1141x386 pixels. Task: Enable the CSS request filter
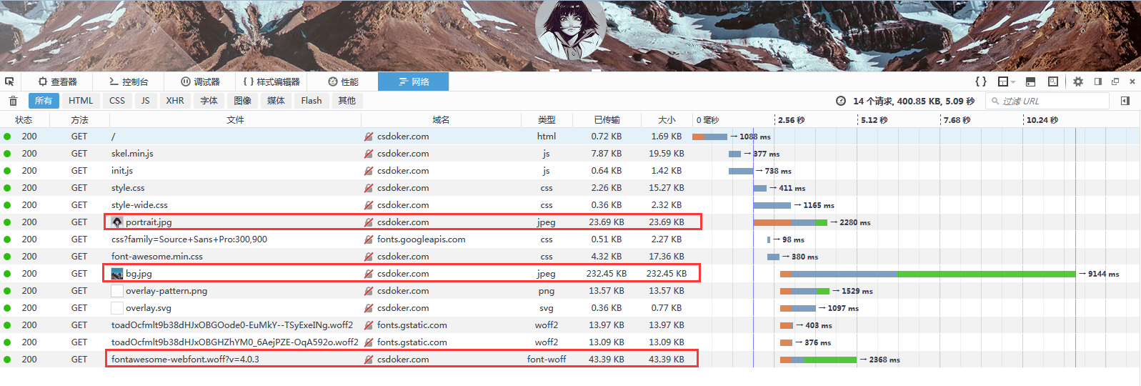tap(117, 101)
